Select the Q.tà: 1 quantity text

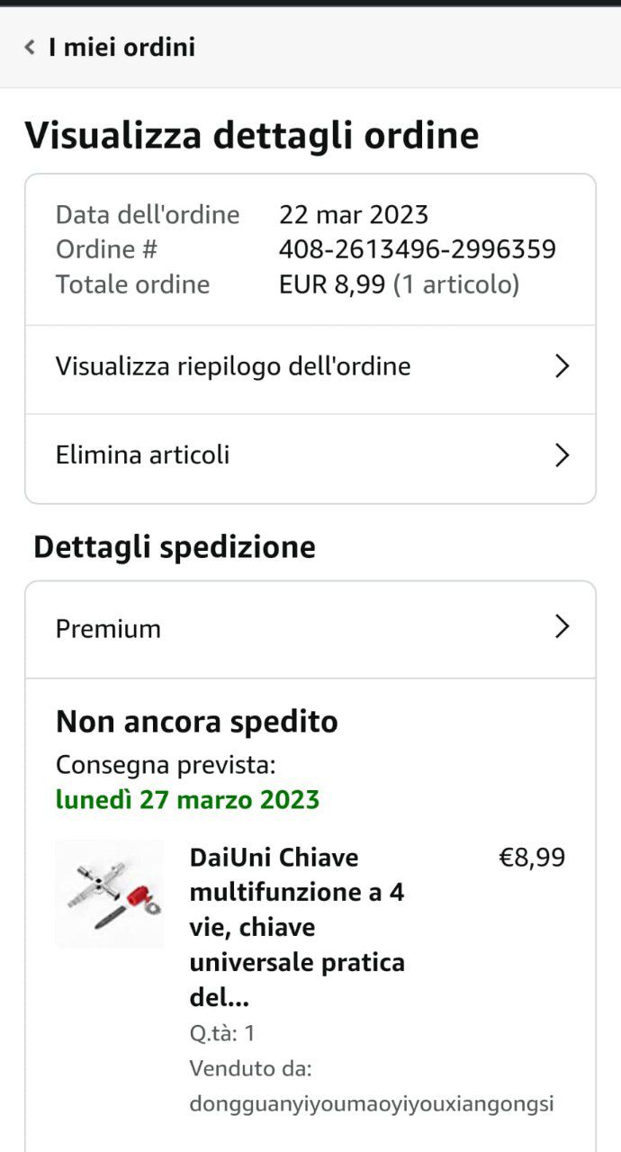(222, 1033)
